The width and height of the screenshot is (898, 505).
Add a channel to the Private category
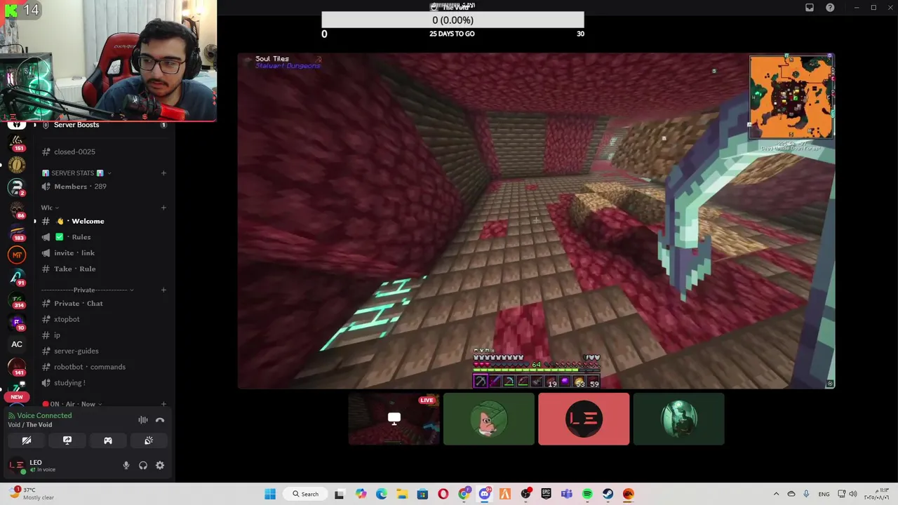[x=163, y=290]
